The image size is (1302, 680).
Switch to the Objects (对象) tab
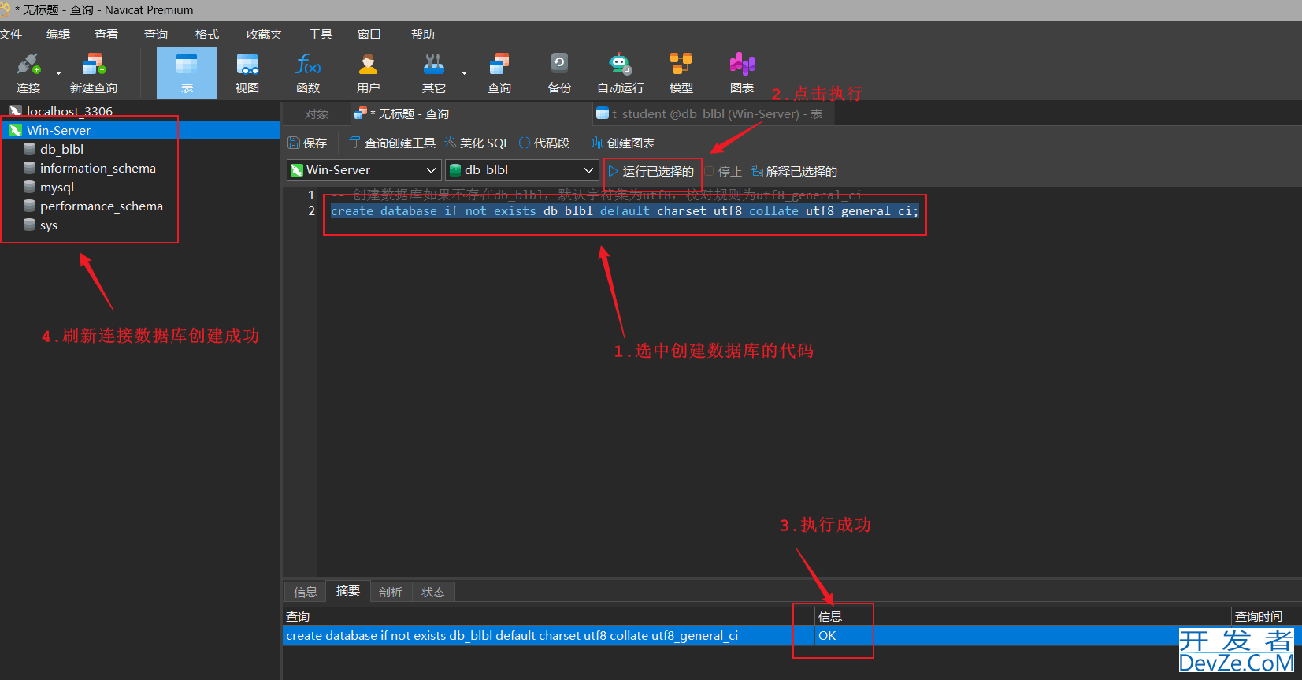[x=316, y=113]
